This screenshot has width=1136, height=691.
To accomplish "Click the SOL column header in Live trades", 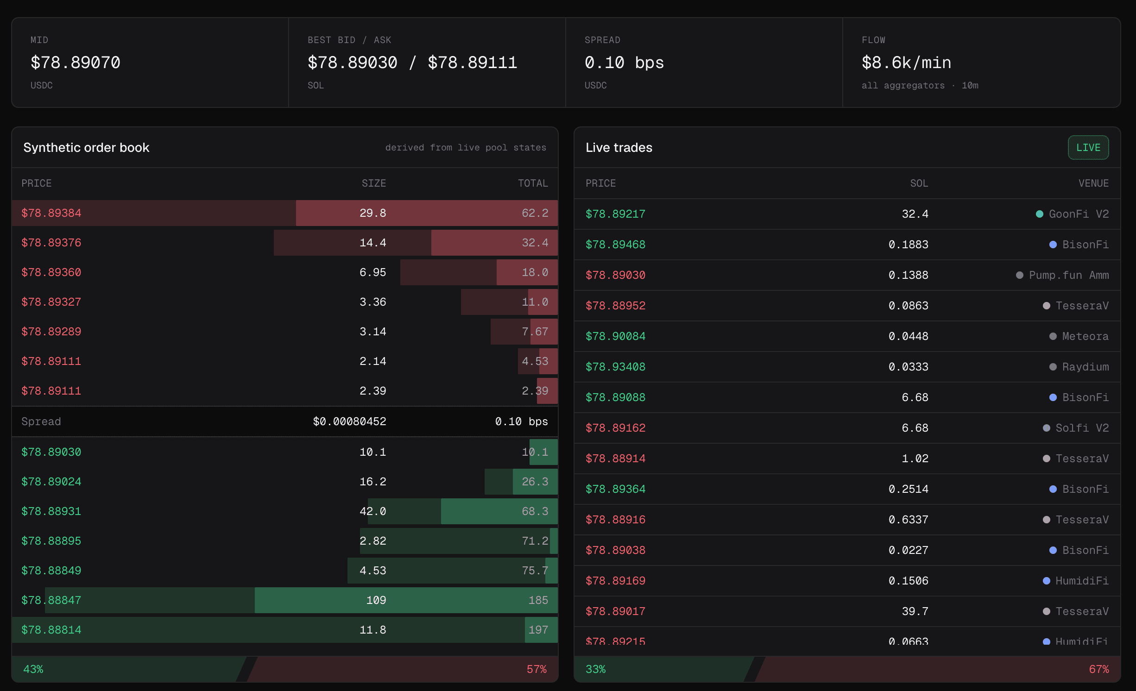I will tap(919, 183).
